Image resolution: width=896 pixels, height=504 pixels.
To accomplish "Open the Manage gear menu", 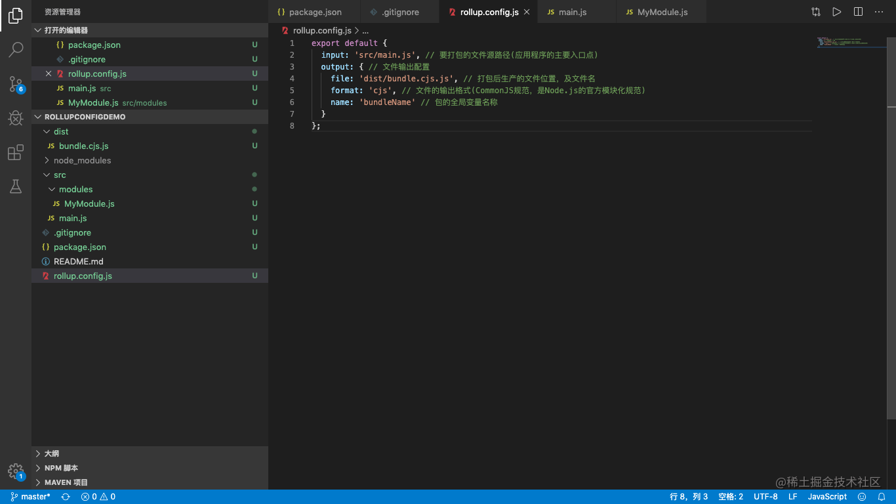I will [x=16, y=471].
